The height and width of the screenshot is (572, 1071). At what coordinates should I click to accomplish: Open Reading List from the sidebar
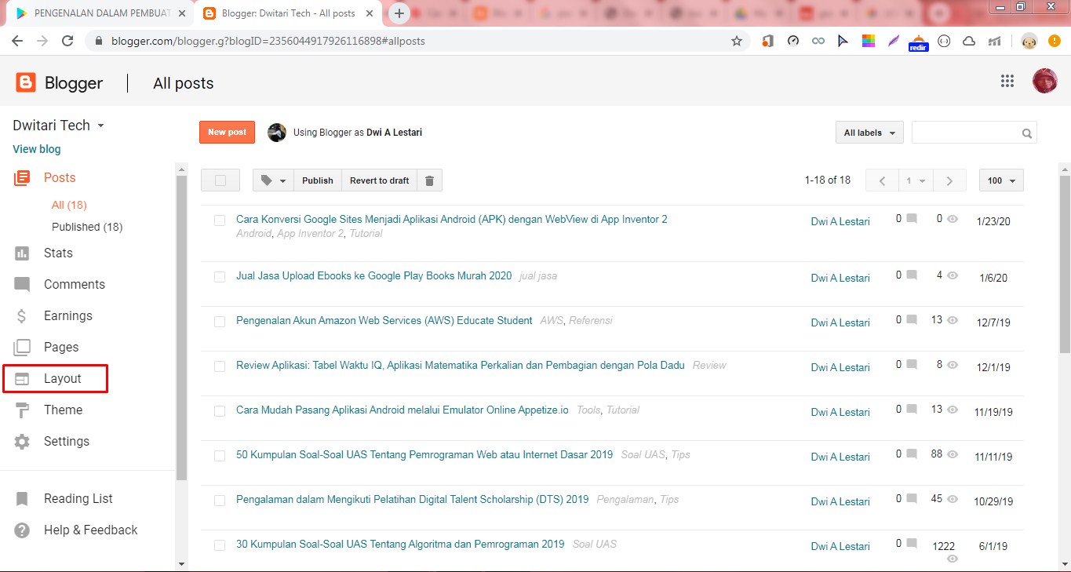coord(78,498)
